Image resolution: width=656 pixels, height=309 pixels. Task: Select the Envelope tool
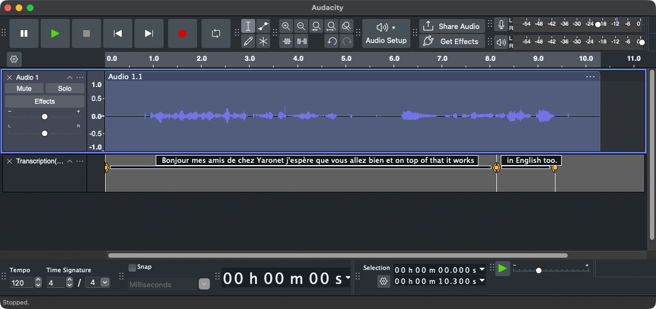click(x=263, y=26)
